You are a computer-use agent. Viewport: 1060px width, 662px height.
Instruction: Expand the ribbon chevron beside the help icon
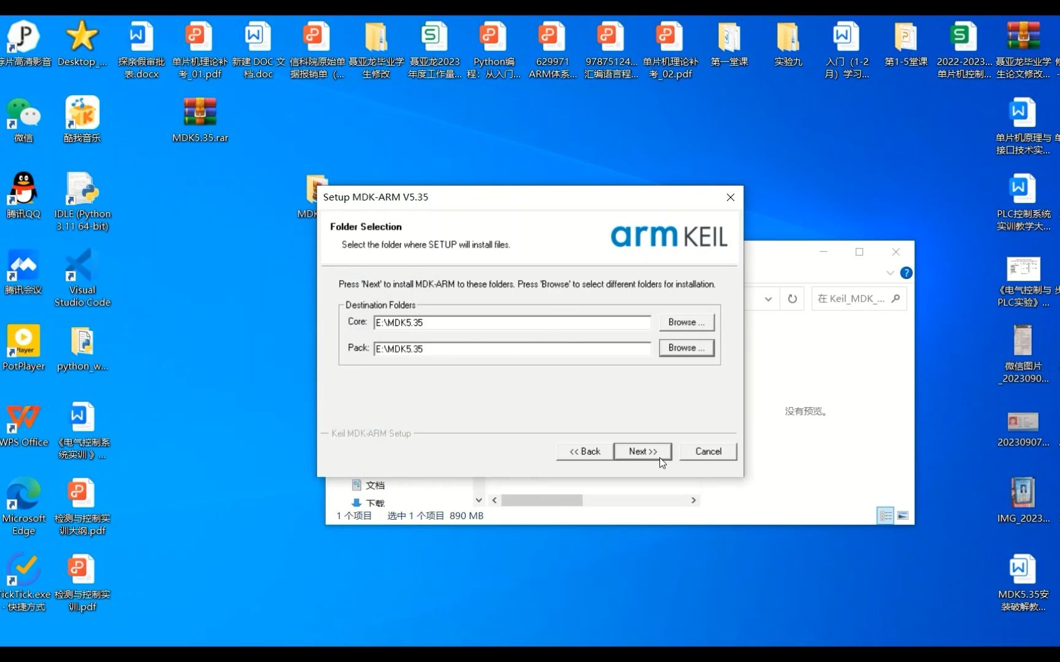pyautogui.click(x=890, y=273)
